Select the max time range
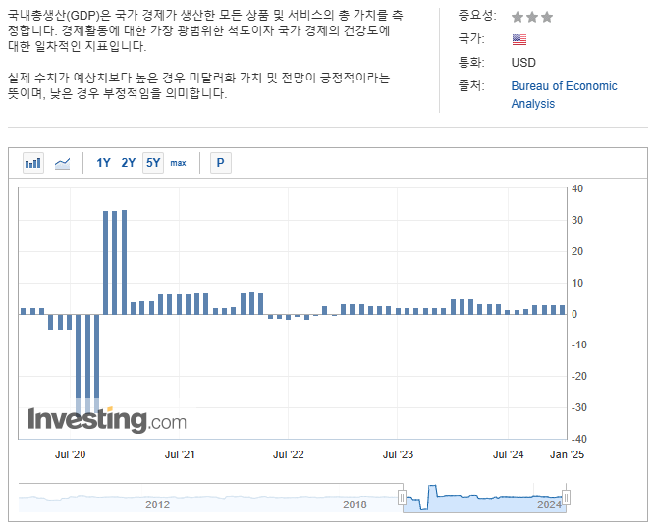The height and width of the screenshot is (531, 655). 178,163
